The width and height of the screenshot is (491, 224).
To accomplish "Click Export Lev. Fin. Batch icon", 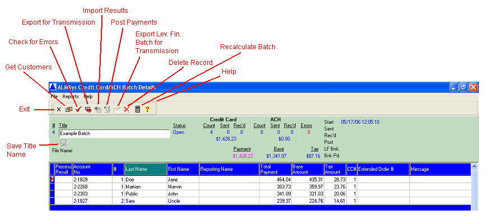I will [117, 109].
